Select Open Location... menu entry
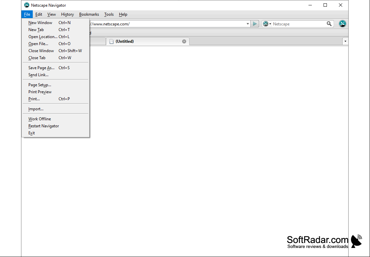The image size is (370, 257). tap(55, 37)
